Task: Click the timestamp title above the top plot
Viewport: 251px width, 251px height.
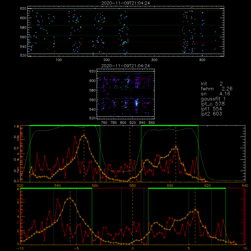Action: click(126, 3)
